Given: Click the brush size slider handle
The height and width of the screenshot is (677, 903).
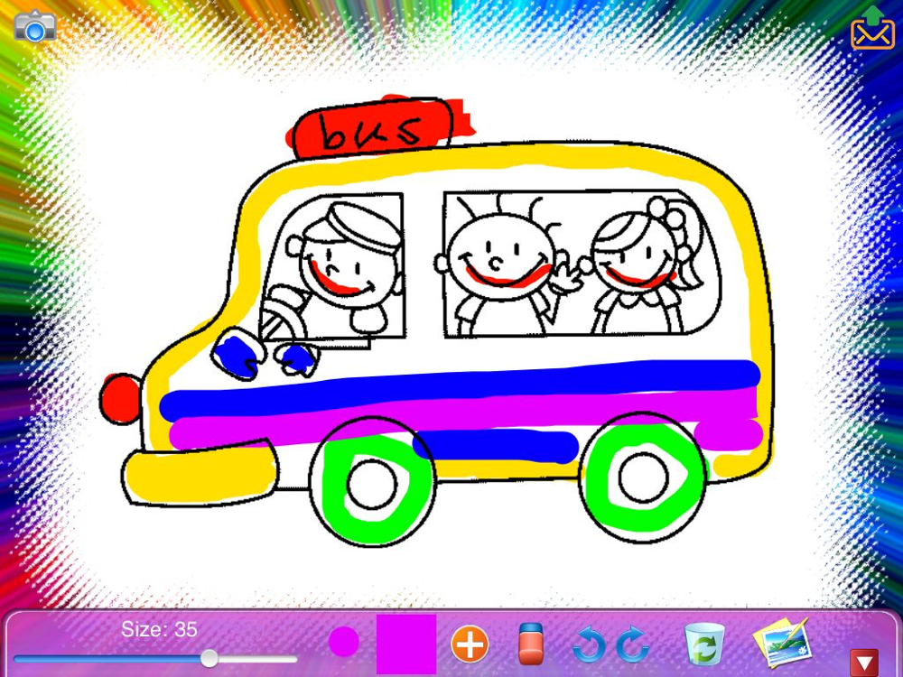Looking at the screenshot, I should tap(209, 658).
